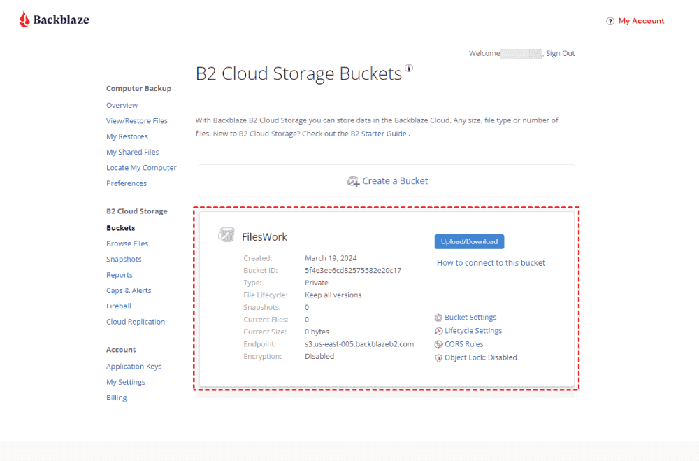699x461 pixels.
Task: Open View/Restore Files page
Action: pos(137,121)
